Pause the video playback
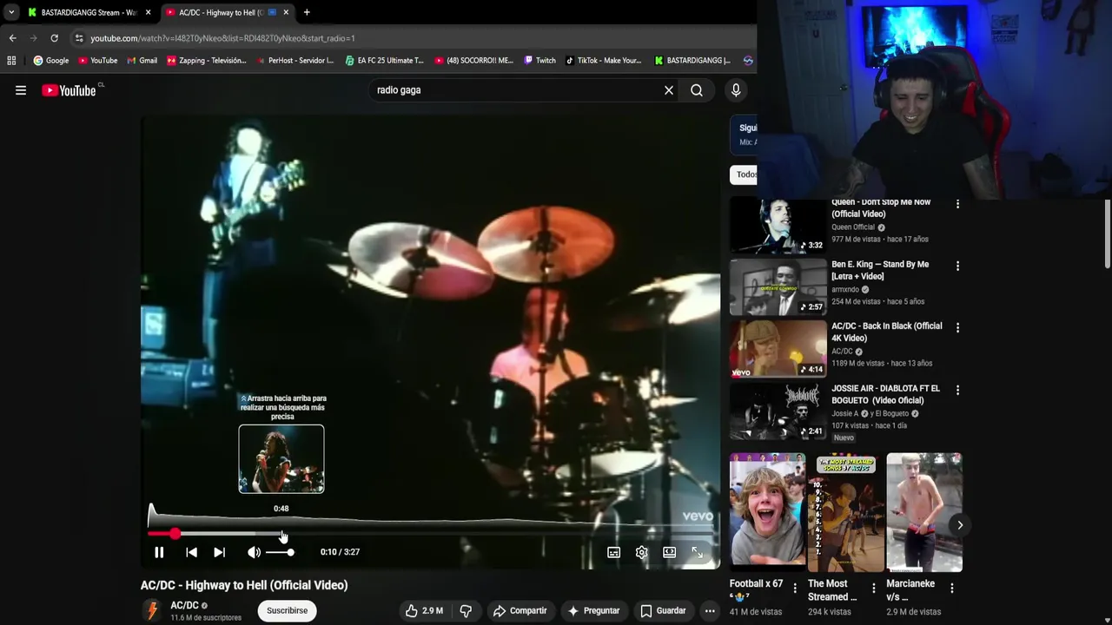This screenshot has width=1112, height=625. tap(159, 552)
